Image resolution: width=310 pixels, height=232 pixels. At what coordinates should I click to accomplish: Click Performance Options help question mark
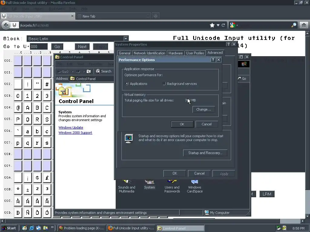(x=213, y=60)
